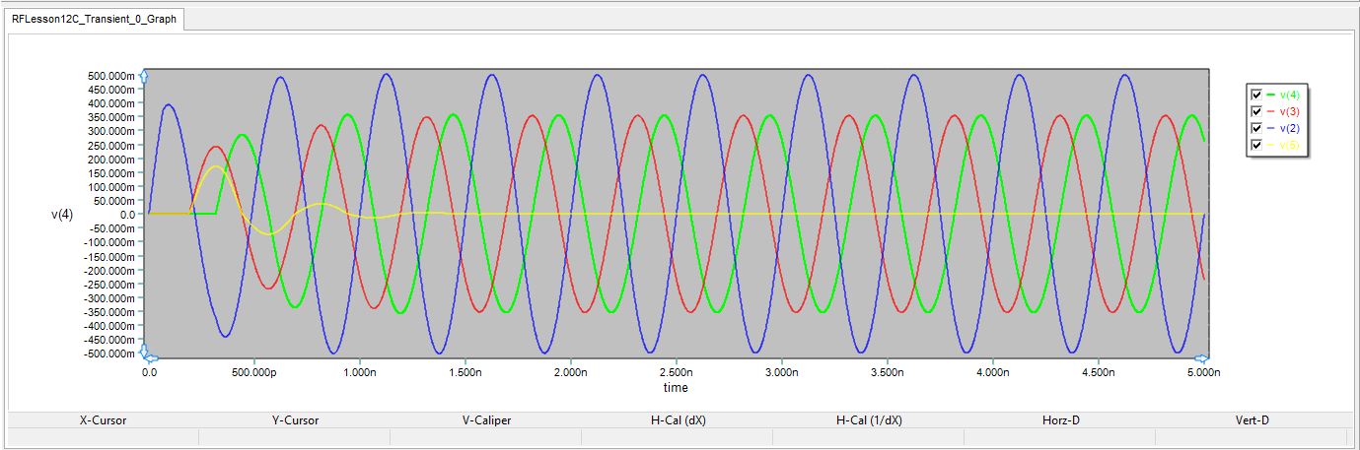Screen dimensions: 1360x450
Task: Click the Horz-D column header
Action: pyautogui.click(x=1060, y=420)
